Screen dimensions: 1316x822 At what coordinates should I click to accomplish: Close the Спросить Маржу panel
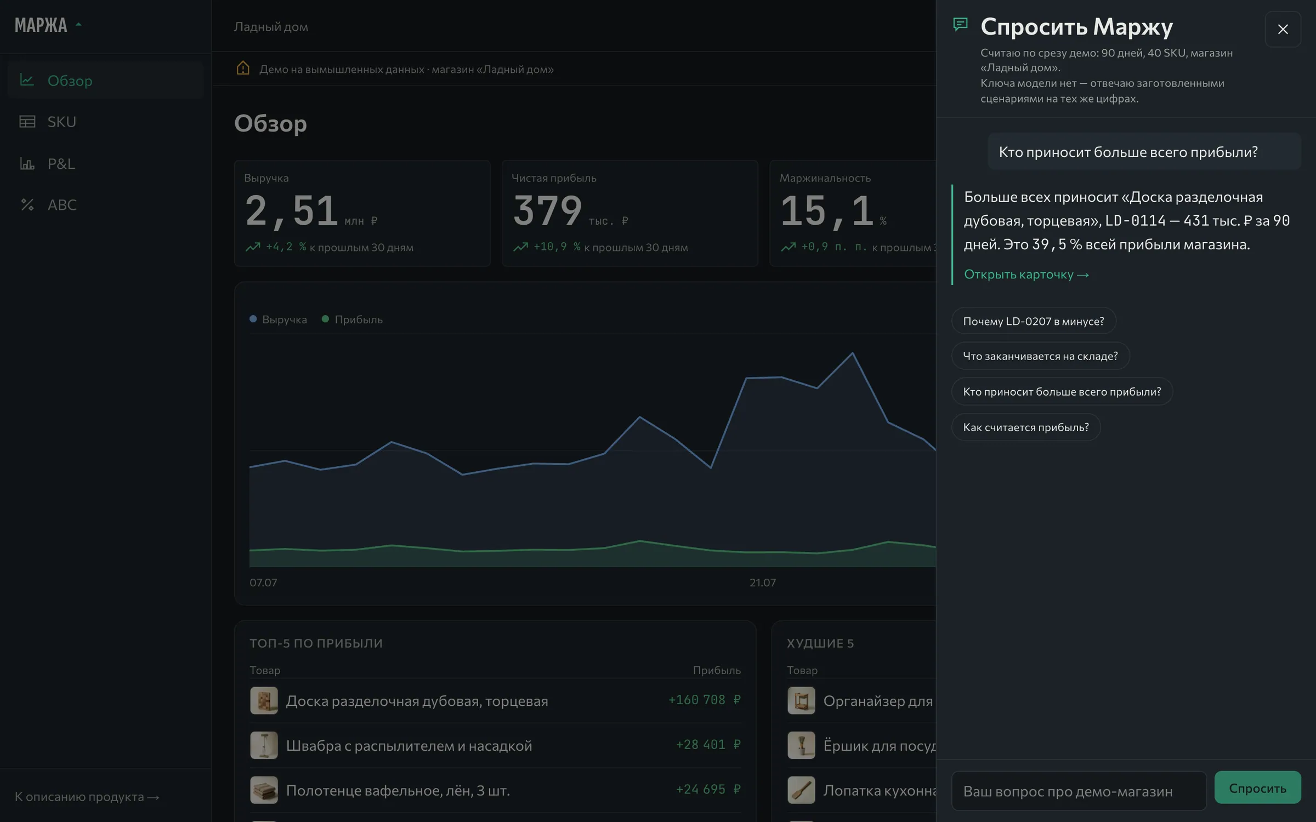pos(1283,29)
